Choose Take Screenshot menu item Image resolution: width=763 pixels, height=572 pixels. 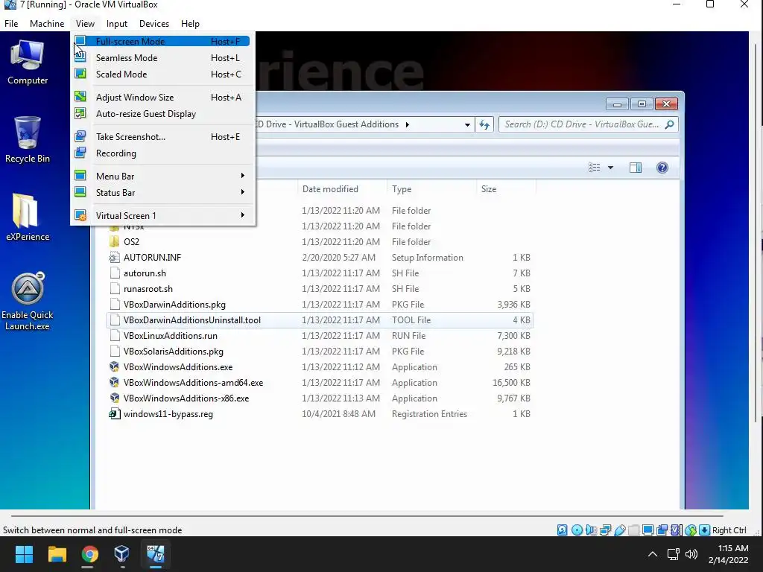pyautogui.click(x=161, y=137)
